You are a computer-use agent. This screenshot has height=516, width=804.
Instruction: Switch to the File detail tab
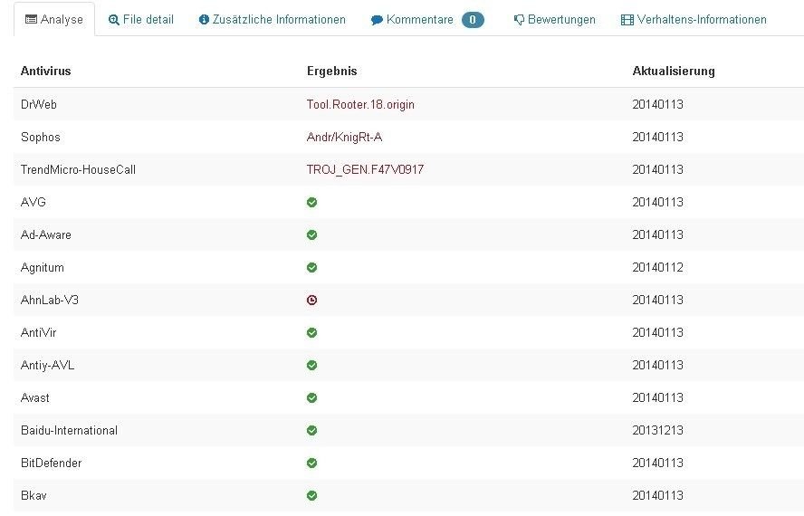(x=141, y=20)
